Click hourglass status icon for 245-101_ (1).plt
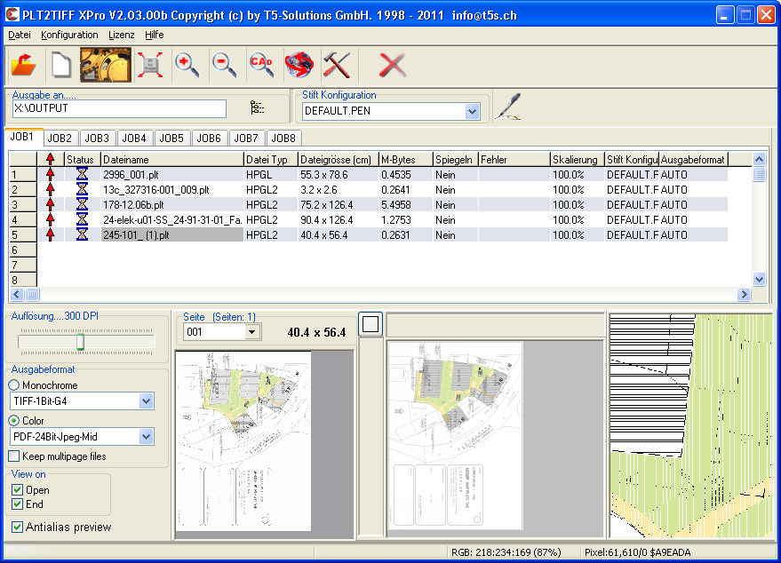 point(82,234)
